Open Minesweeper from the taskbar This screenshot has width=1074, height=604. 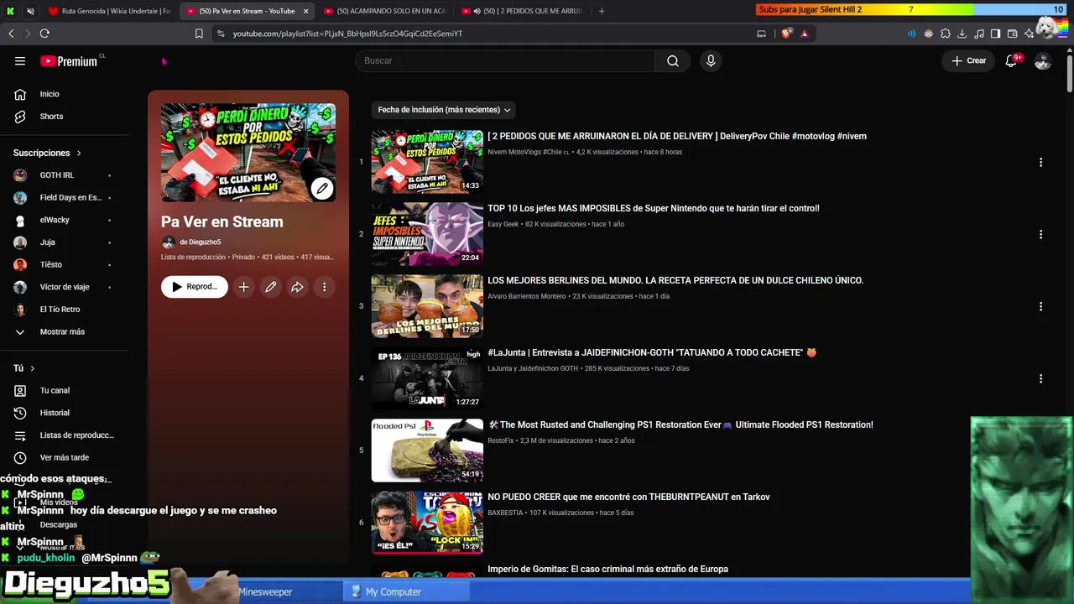pyautogui.click(x=265, y=592)
